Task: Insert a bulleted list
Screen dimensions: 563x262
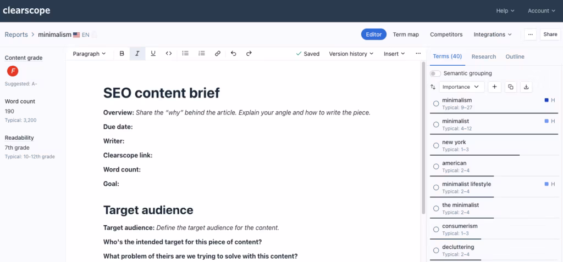Action: coord(185,54)
